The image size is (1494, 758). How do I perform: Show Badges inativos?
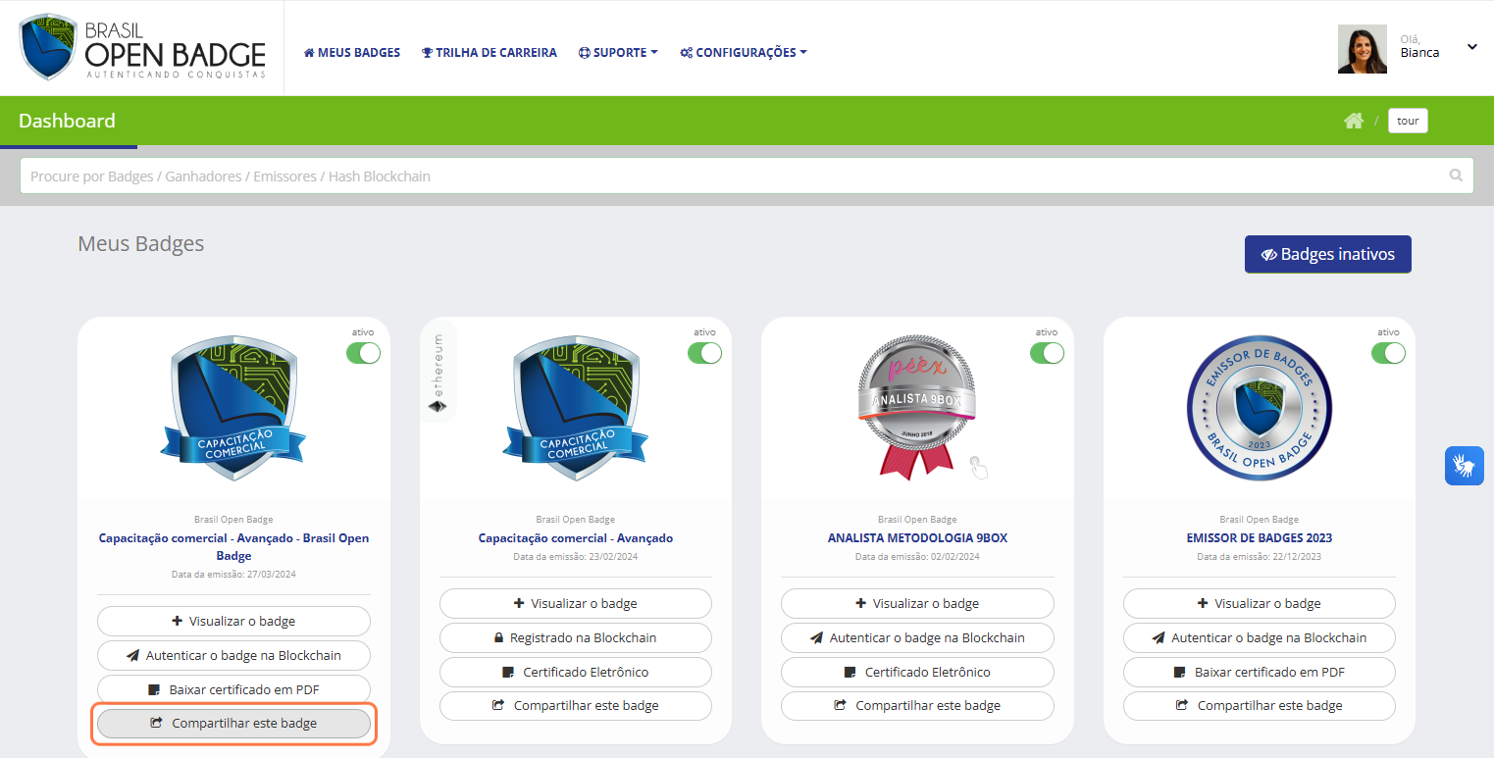pyautogui.click(x=1327, y=254)
